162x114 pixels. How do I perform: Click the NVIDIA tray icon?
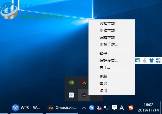tap(71, 82)
